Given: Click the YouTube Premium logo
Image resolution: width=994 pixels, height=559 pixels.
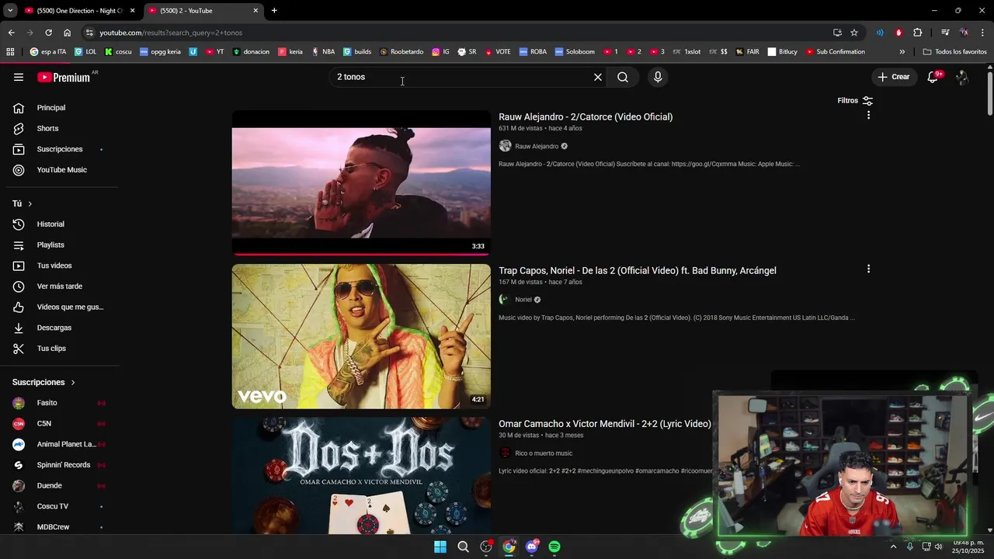Looking at the screenshot, I should (64, 77).
